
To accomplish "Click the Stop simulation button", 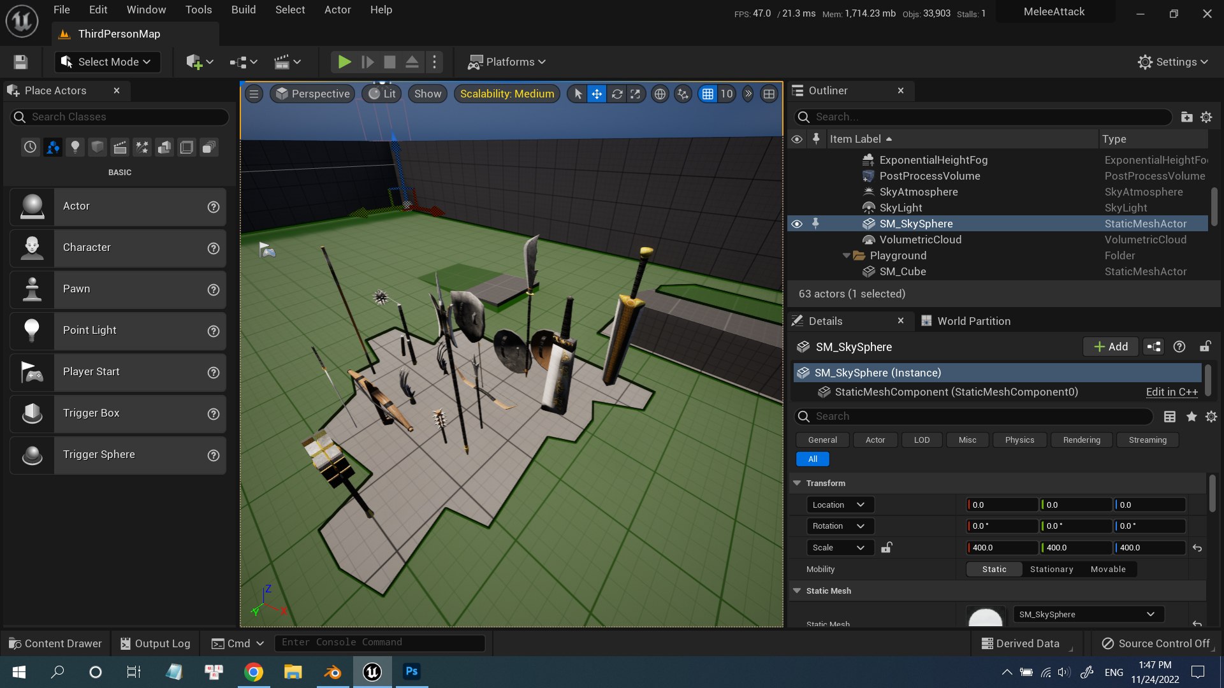I will pyautogui.click(x=390, y=62).
